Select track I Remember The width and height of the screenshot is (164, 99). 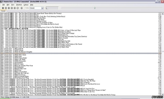81,61
